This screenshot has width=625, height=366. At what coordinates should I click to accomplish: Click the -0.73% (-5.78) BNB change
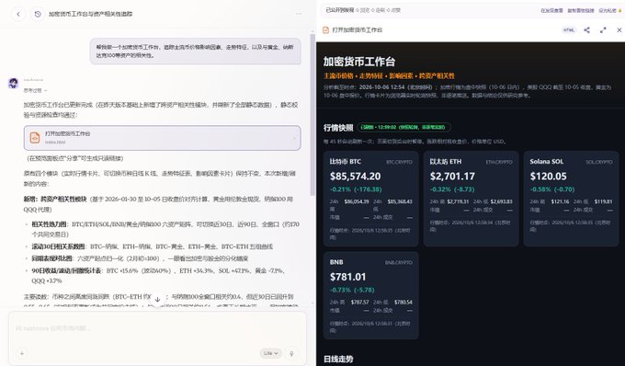click(x=352, y=290)
